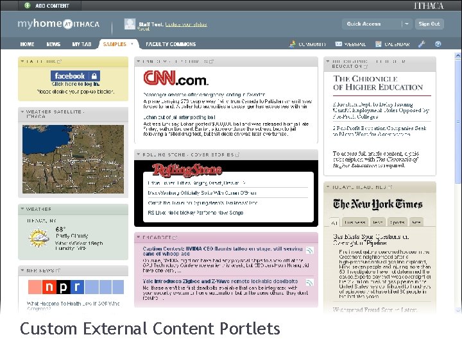Screen dimensions: 462x346
Task: Open NVIDIA CEO caption contest article
Action: pos(223,251)
